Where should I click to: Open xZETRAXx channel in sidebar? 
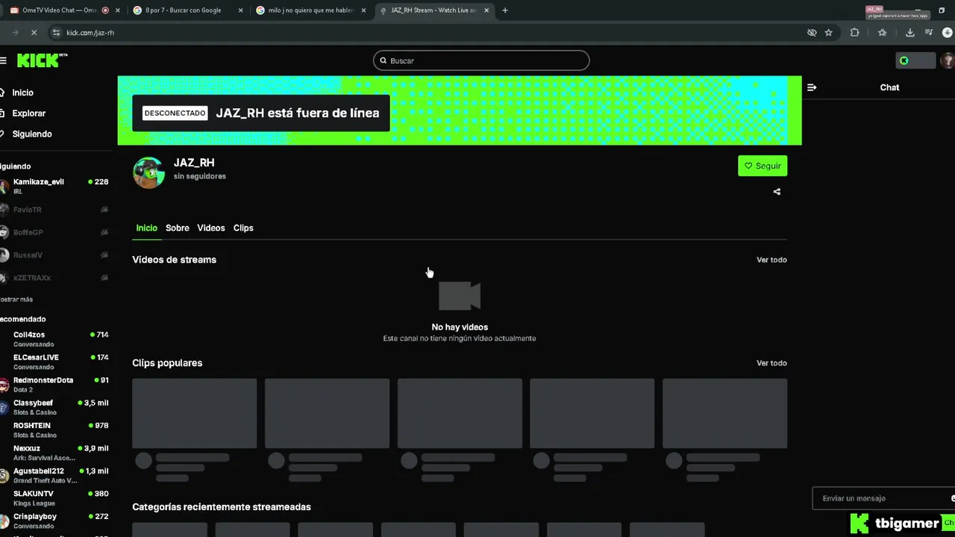point(54,277)
